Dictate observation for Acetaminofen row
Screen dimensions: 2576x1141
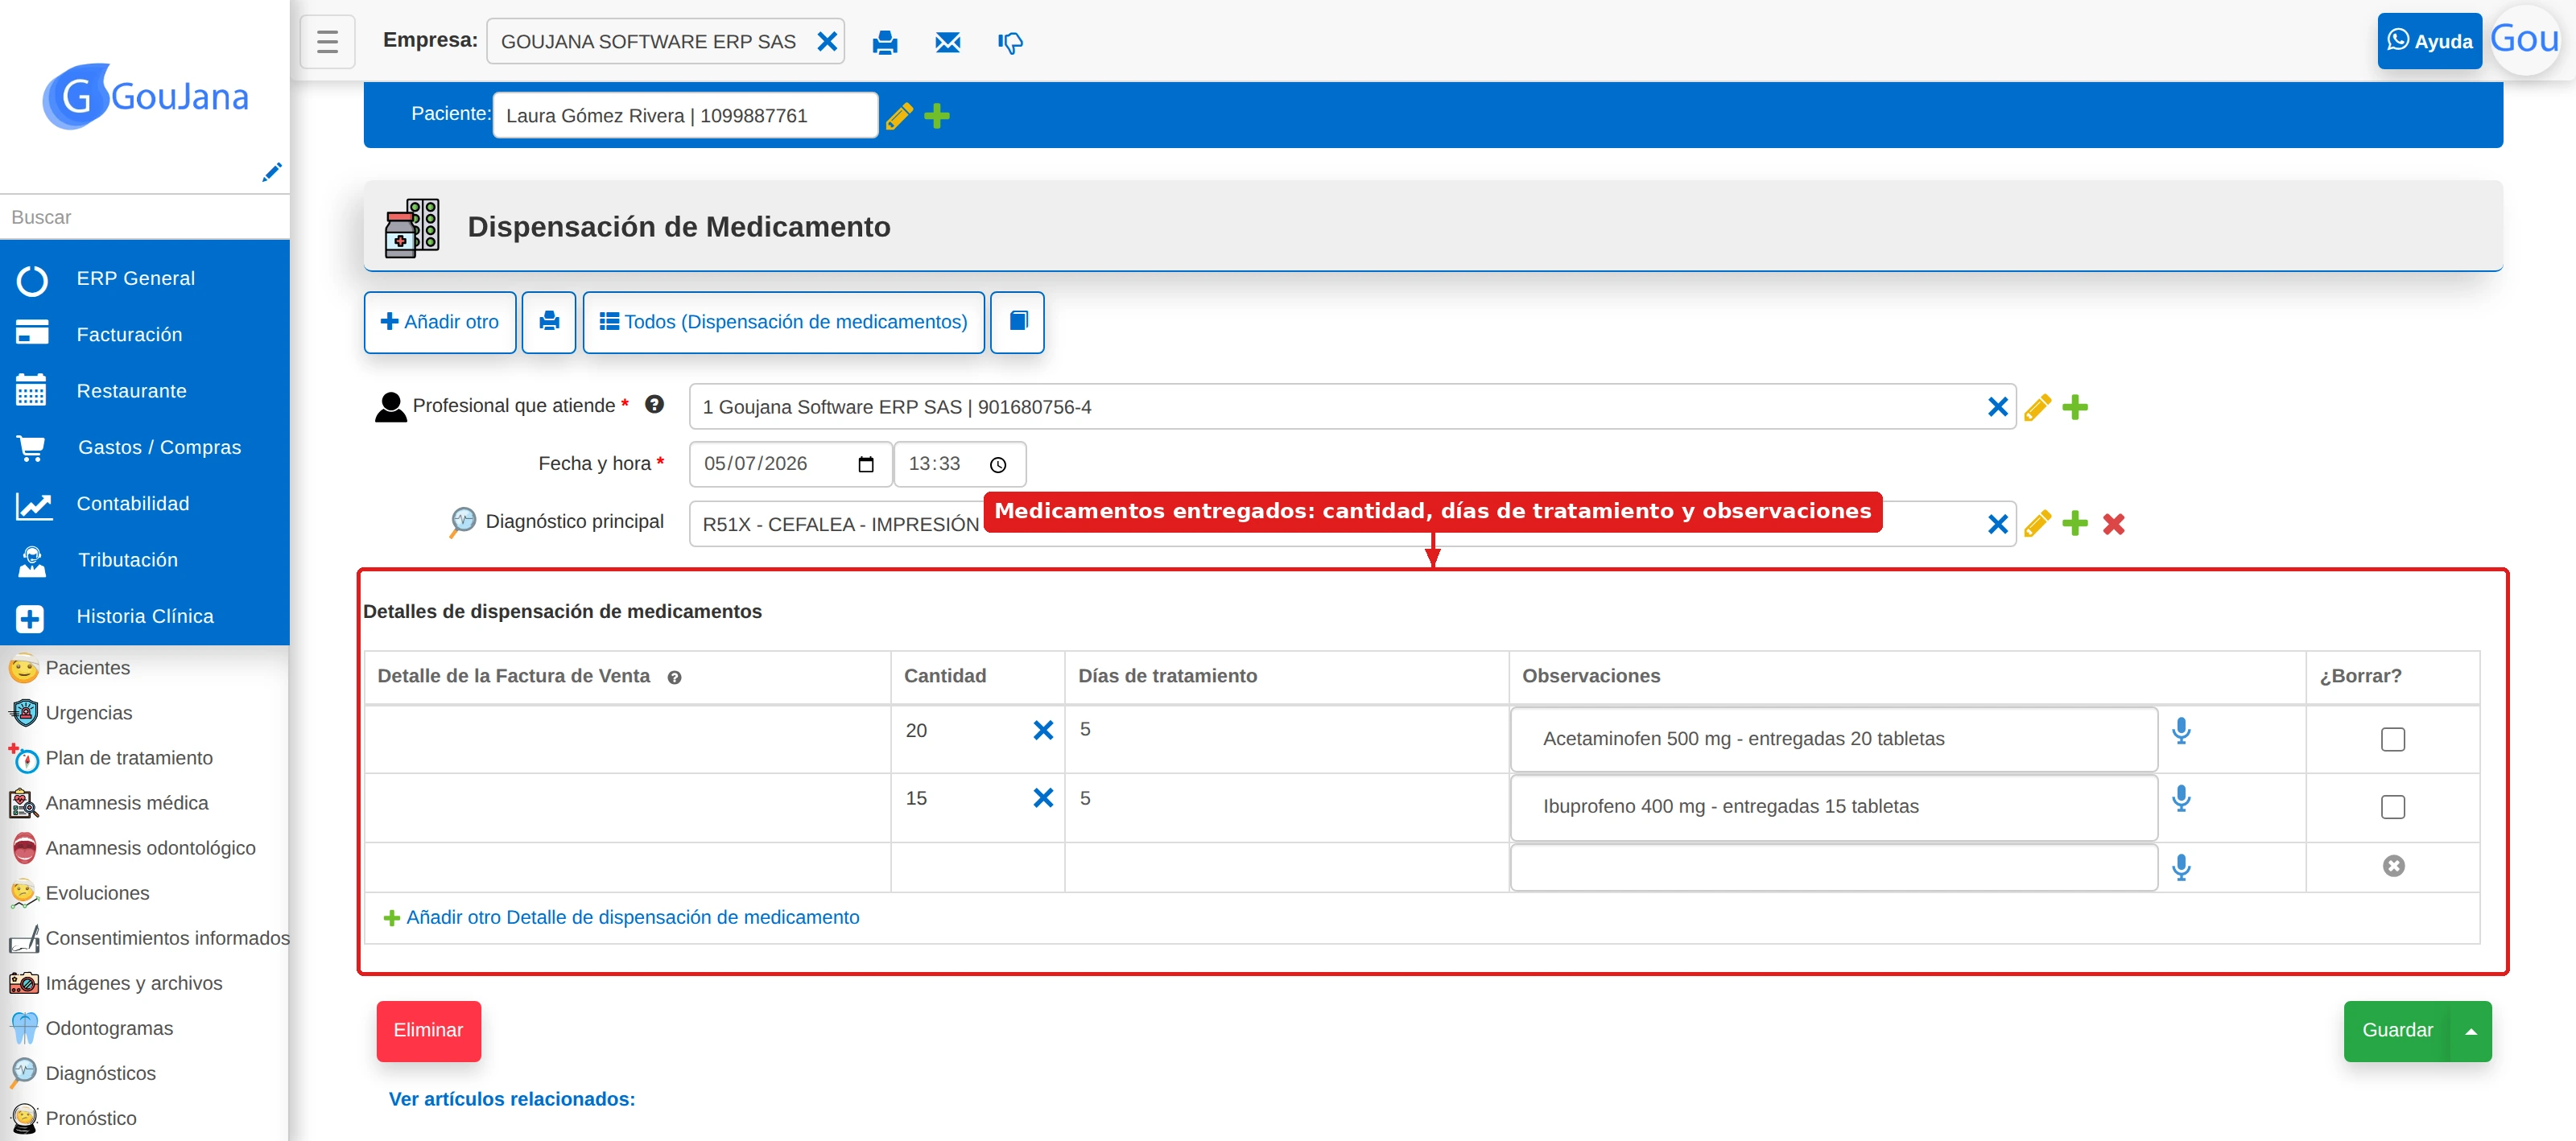(x=2181, y=731)
